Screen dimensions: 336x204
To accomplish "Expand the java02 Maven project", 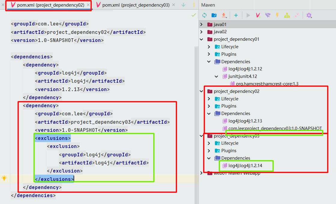I will pyautogui.click(x=201, y=32).
